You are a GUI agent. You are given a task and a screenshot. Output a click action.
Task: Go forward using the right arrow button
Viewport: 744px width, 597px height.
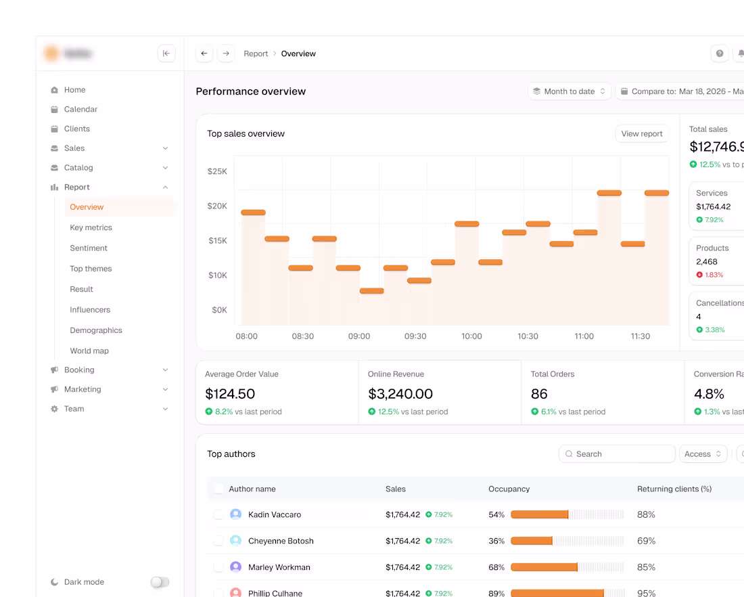[226, 53]
